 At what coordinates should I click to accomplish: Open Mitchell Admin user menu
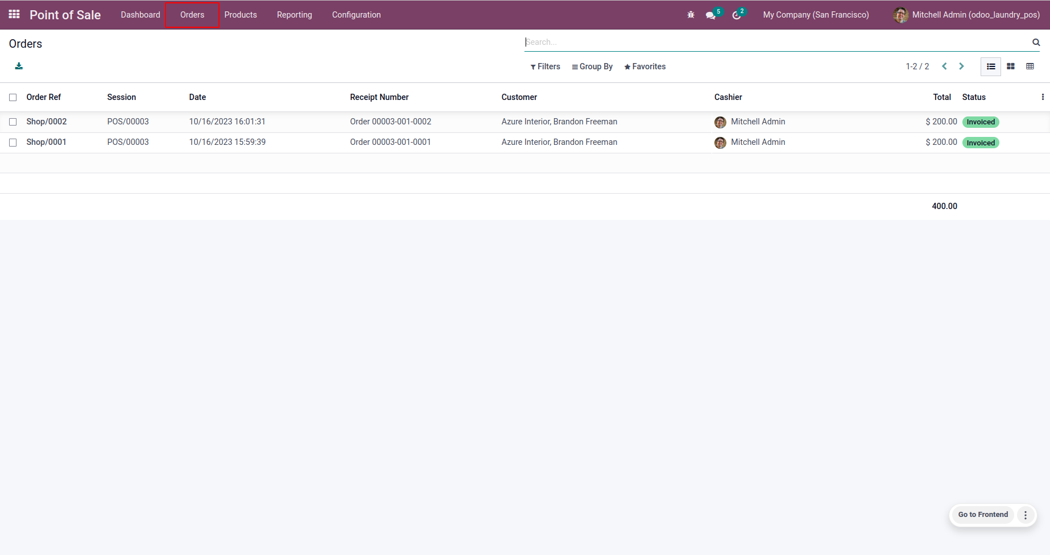click(966, 15)
